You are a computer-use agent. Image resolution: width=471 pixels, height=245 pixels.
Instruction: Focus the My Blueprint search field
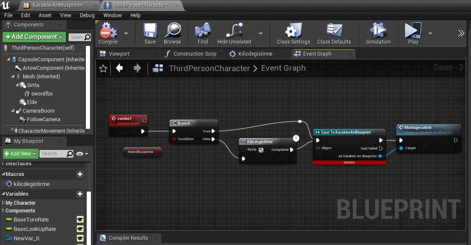pos(56,153)
